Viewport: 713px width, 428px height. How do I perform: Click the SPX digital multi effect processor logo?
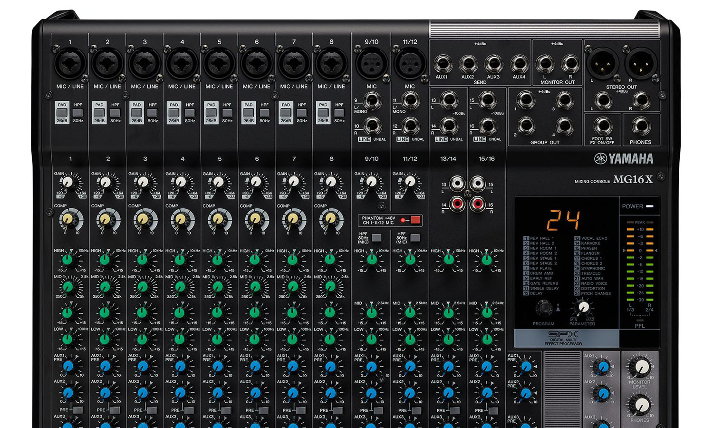click(x=563, y=337)
